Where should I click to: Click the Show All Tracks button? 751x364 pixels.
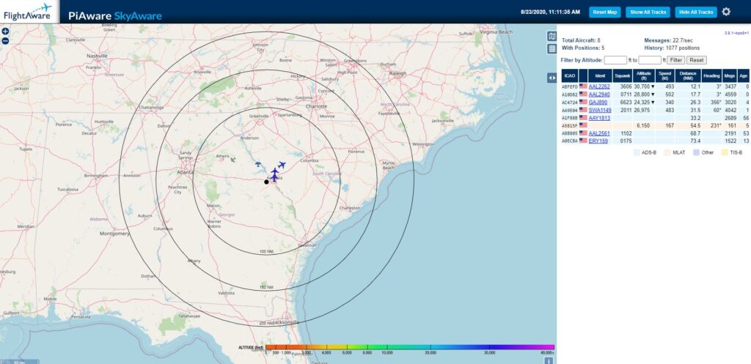pos(648,12)
